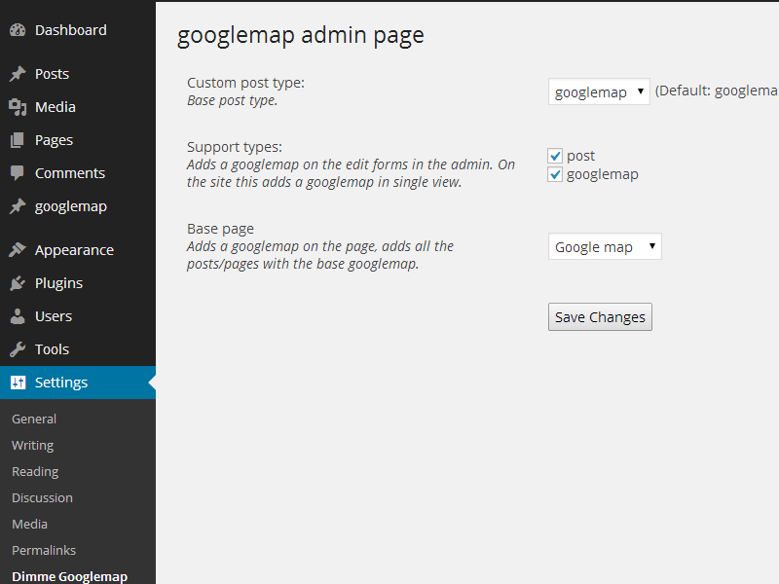Uncheck the googlemap support type checkbox
Image resolution: width=779 pixels, height=584 pixels.
(x=555, y=174)
